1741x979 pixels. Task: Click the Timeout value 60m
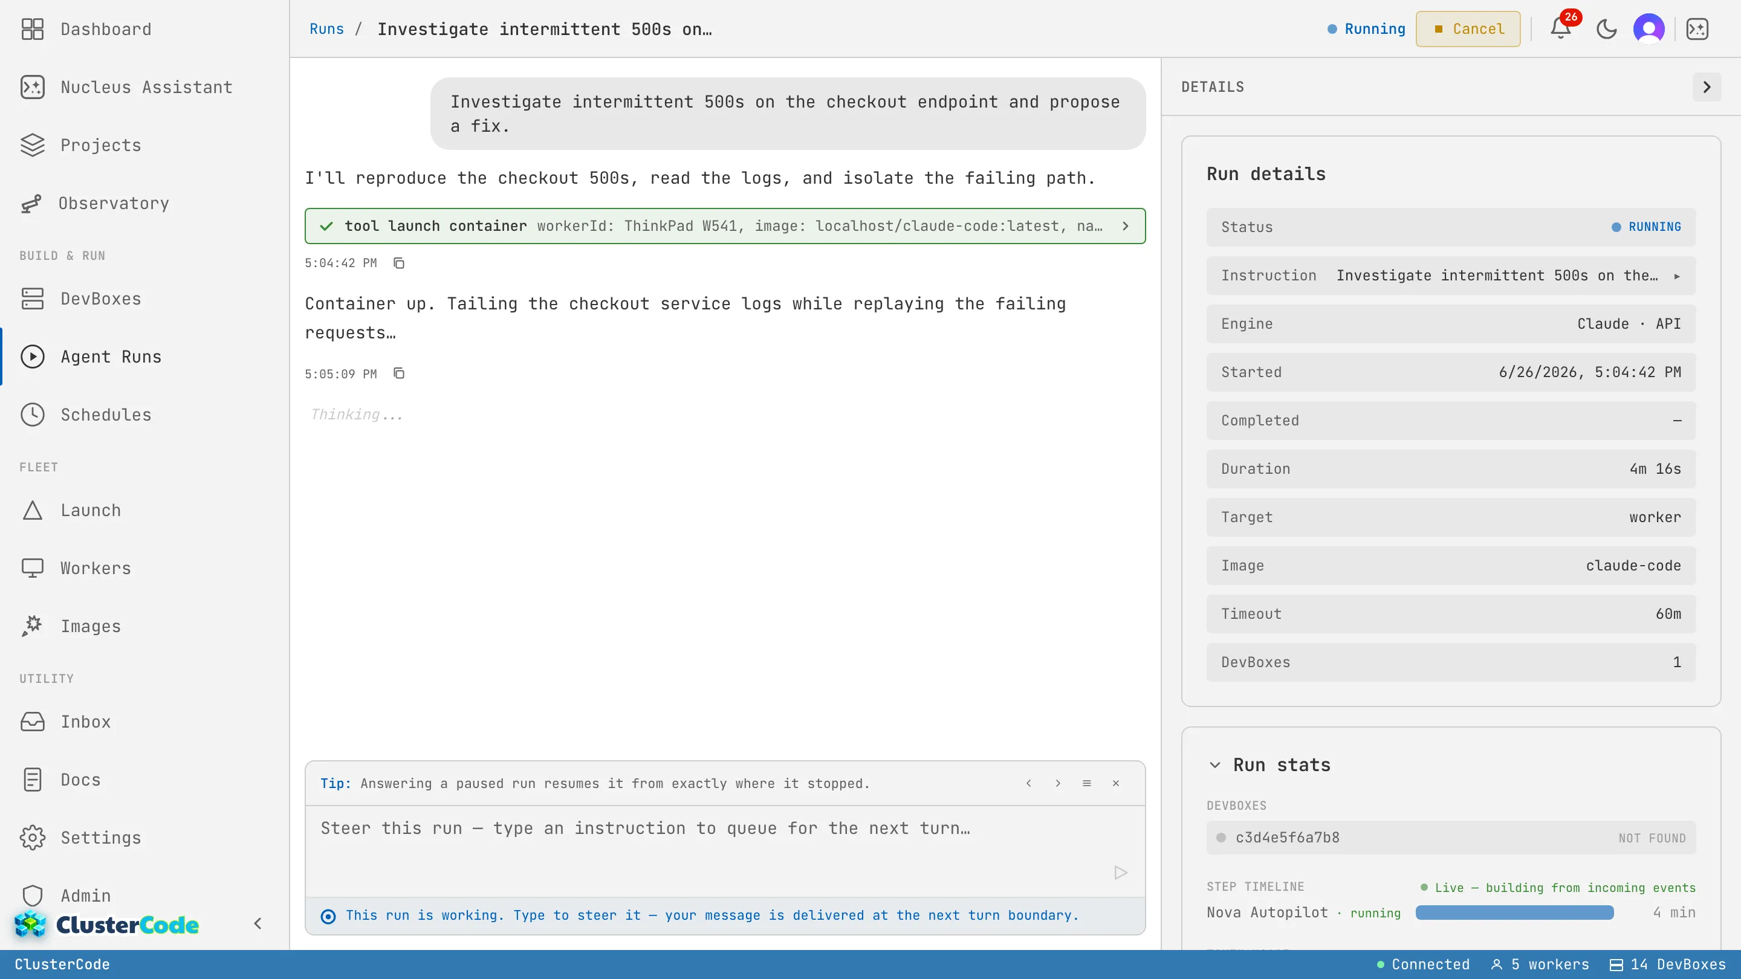point(1668,613)
